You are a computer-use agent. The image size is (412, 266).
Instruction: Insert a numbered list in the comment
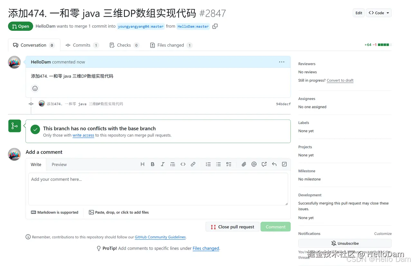208,164
